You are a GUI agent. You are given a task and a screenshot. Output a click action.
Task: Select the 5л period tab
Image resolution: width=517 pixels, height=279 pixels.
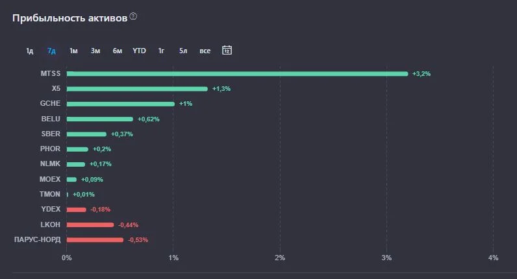183,51
